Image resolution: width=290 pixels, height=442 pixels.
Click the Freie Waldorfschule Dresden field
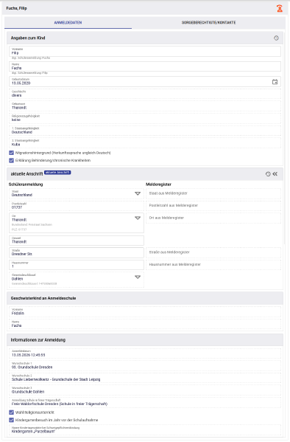tap(145, 403)
